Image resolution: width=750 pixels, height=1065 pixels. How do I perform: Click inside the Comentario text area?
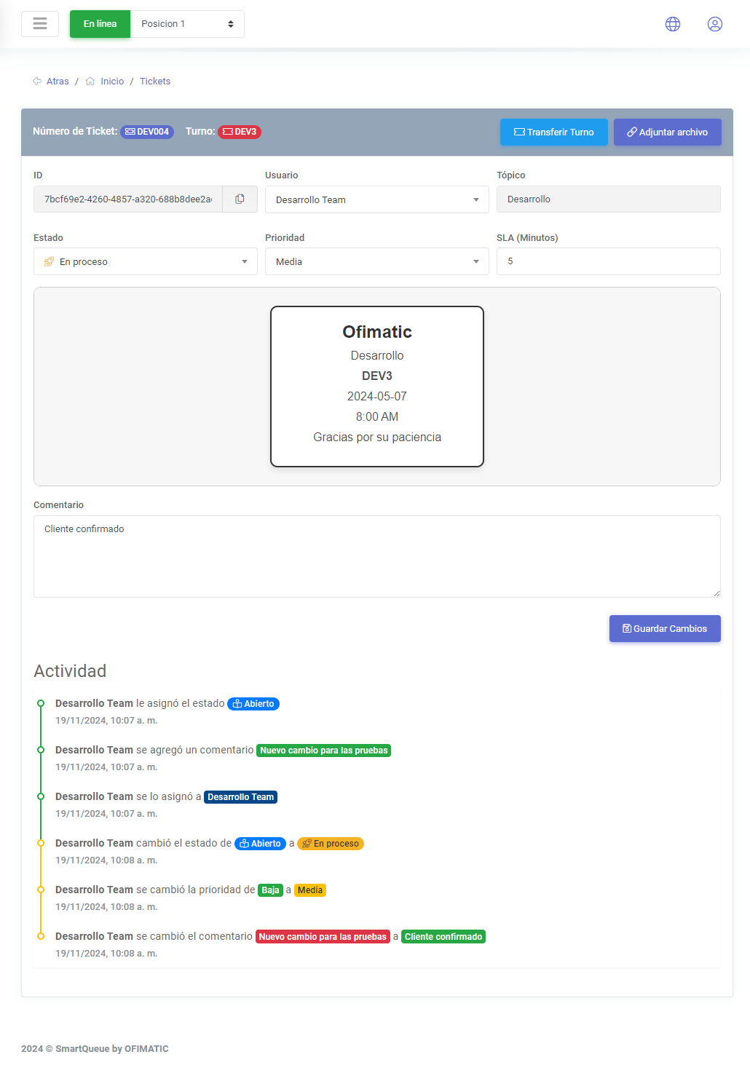tap(376, 556)
